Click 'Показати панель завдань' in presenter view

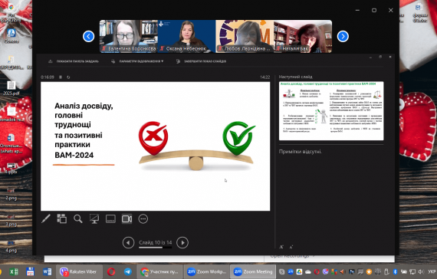click(x=74, y=61)
